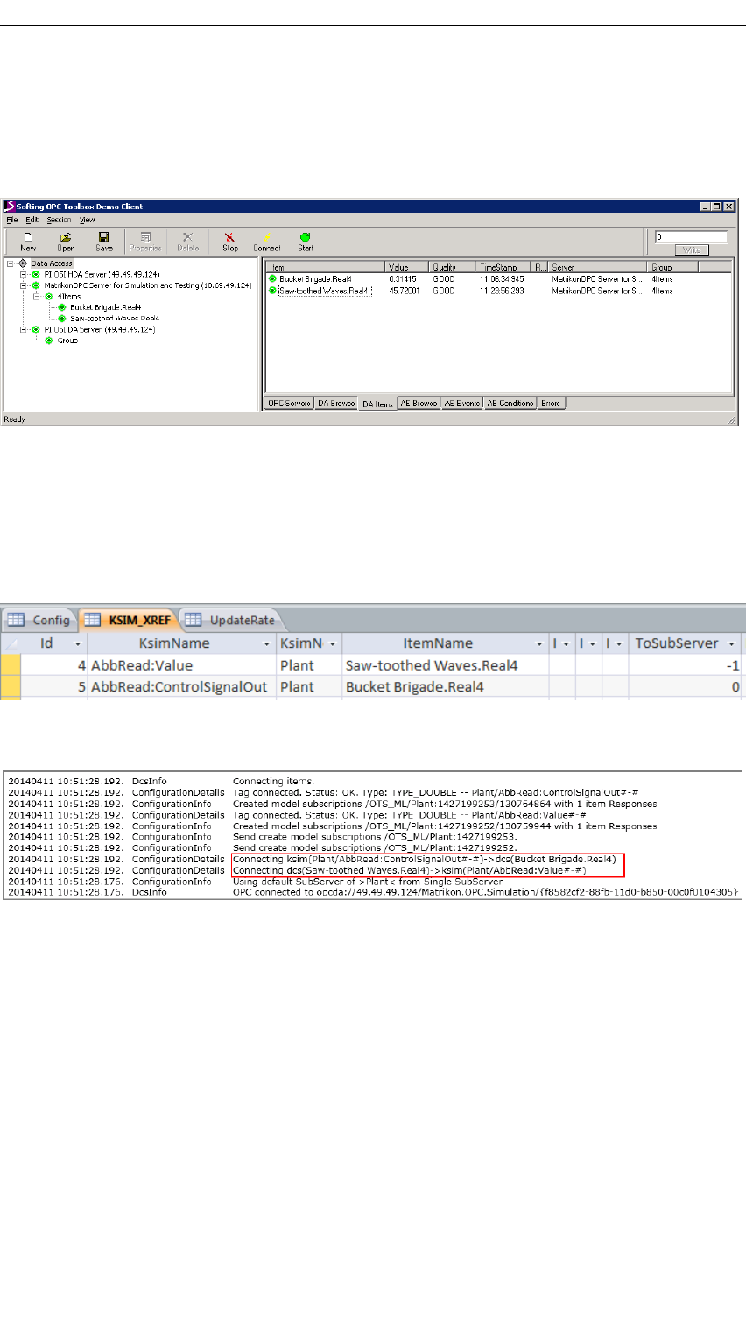
Task: Click the Group column header
Action: (x=672, y=267)
